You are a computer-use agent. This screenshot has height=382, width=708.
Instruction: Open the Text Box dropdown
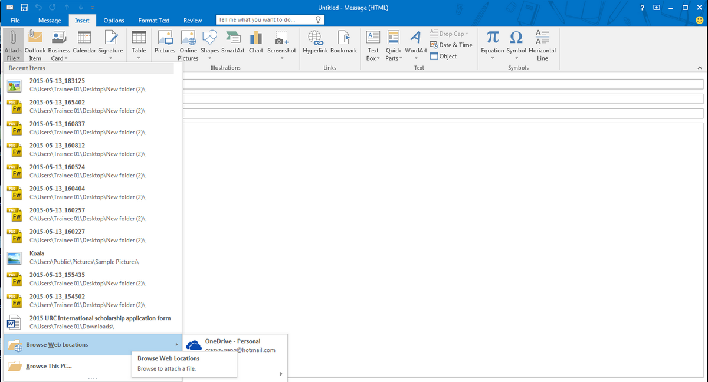pyautogui.click(x=373, y=45)
